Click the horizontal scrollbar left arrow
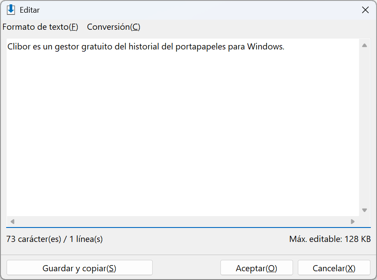 click(x=13, y=221)
